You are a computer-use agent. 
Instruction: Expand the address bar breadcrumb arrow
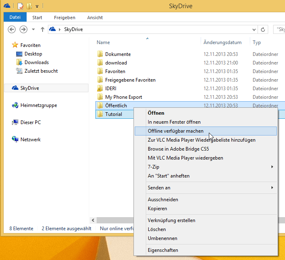[x=60, y=29]
